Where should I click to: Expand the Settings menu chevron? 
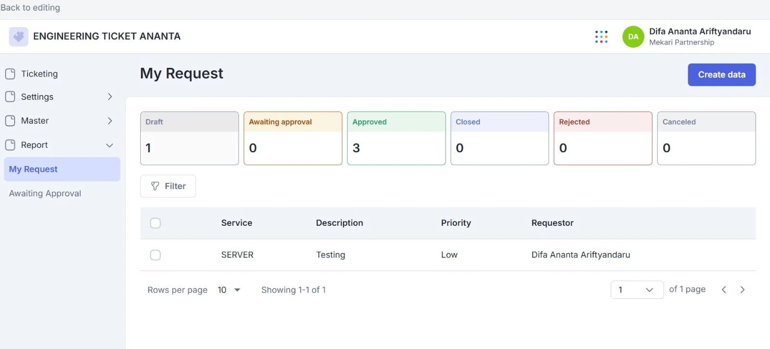[110, 97]
